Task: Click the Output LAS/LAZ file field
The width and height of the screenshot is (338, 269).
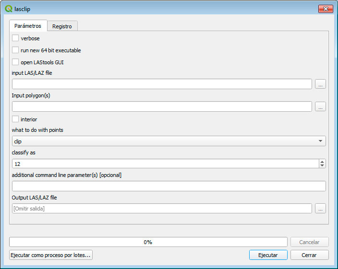Action: click(x=162, y=209)
